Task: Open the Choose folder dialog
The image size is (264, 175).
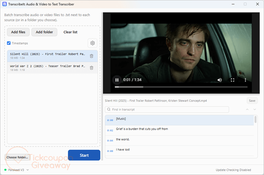Action: coord(17,157)
